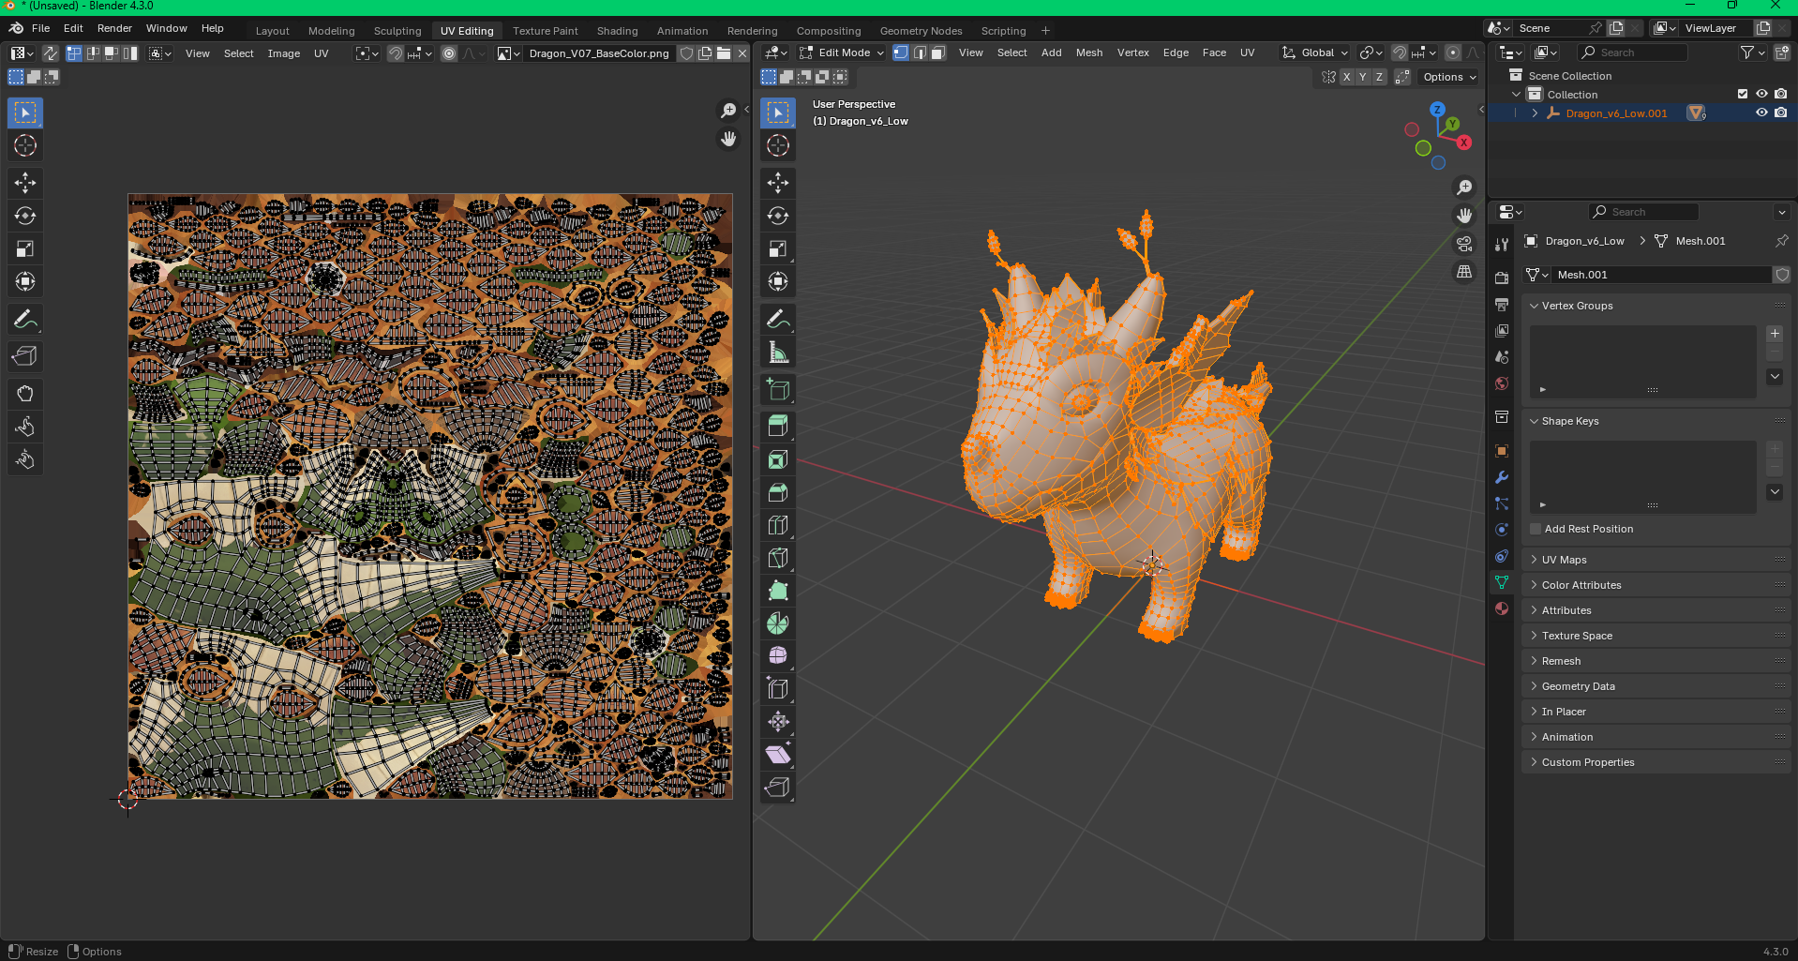Select the Poly Build tool

click(x=778, y=591)
